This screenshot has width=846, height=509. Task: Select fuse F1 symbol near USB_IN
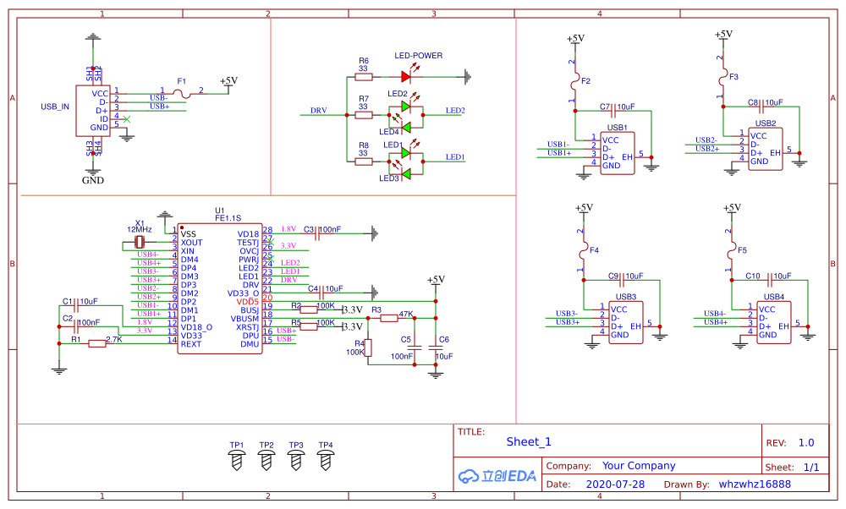(x=183, y=95)
